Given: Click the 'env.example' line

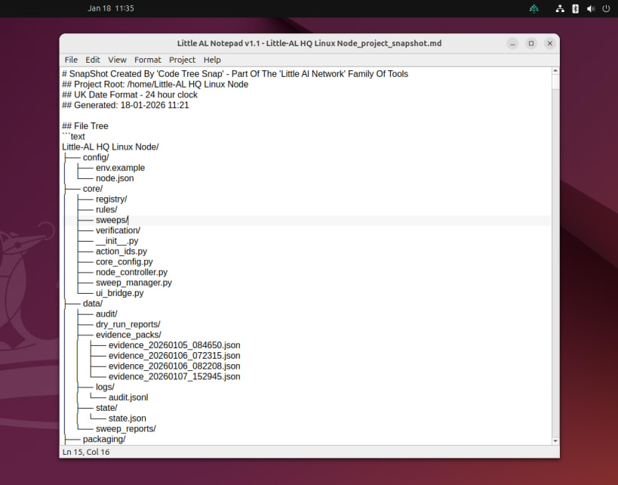Looking at the screenshot, I should 120,168.
